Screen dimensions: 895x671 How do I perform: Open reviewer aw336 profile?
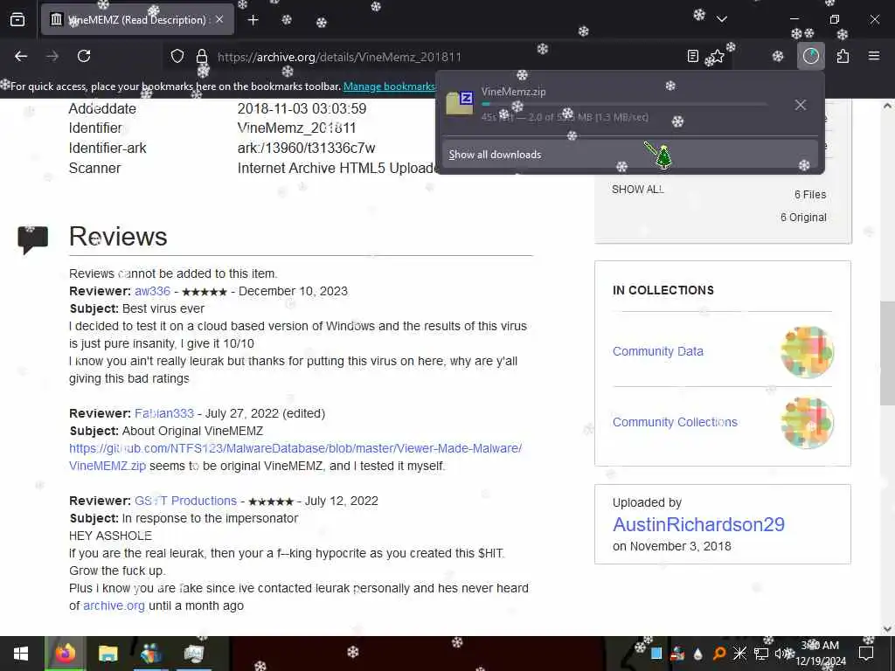point(152,291)
